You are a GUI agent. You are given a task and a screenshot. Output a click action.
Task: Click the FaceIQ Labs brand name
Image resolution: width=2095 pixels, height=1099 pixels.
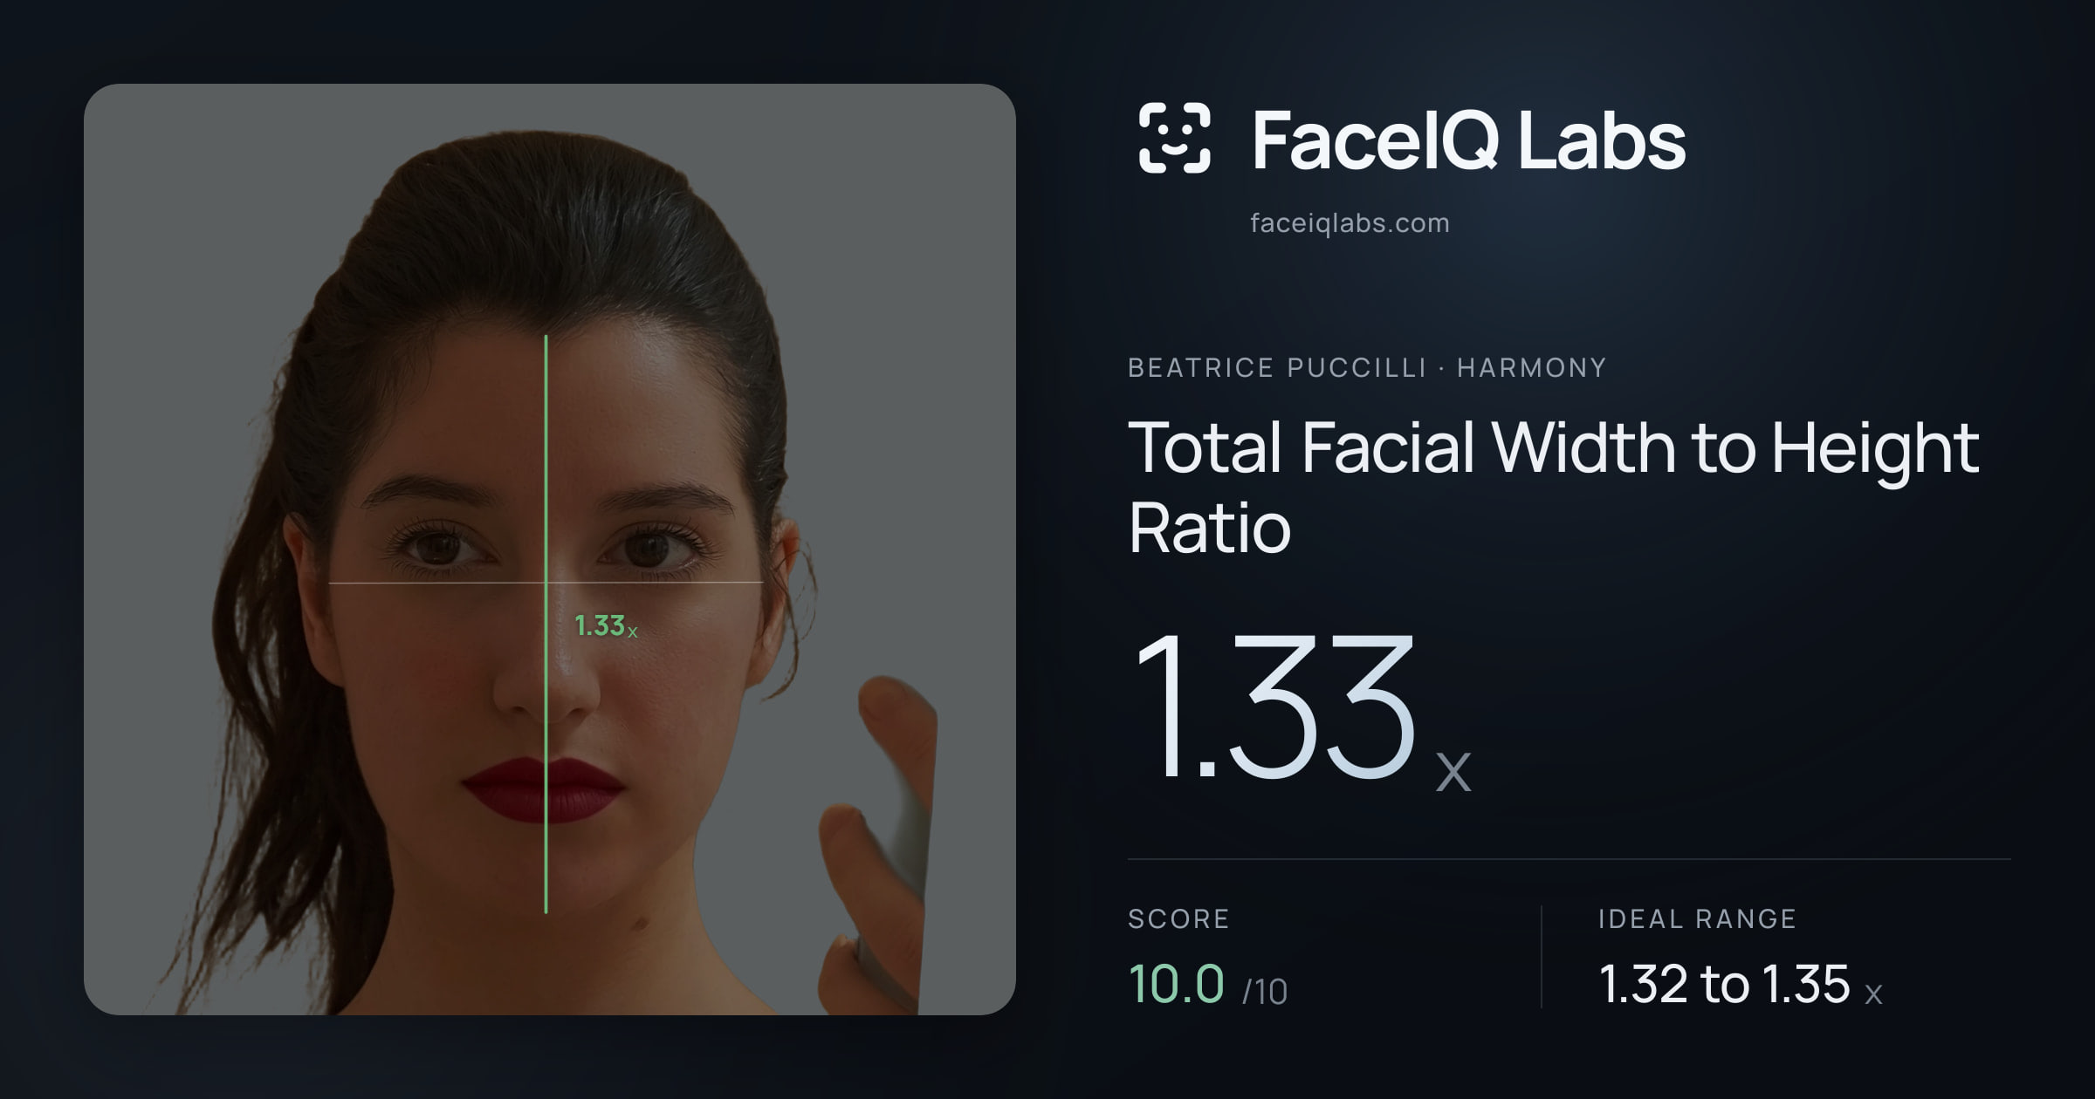pyautogui.click(x=1468, y=140)
